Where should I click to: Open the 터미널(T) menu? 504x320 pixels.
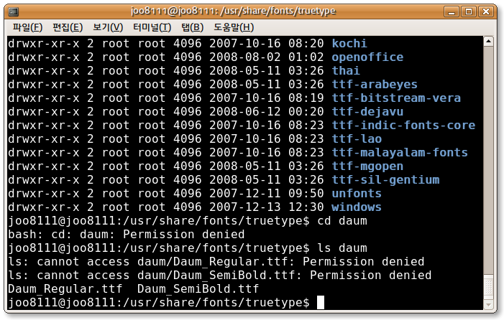pyautogui.click(x=152, y=27)
